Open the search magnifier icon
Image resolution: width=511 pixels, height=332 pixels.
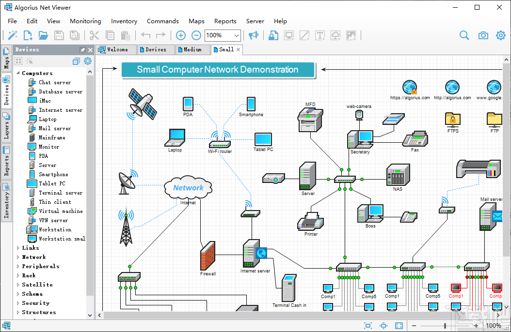click(464, 35)
